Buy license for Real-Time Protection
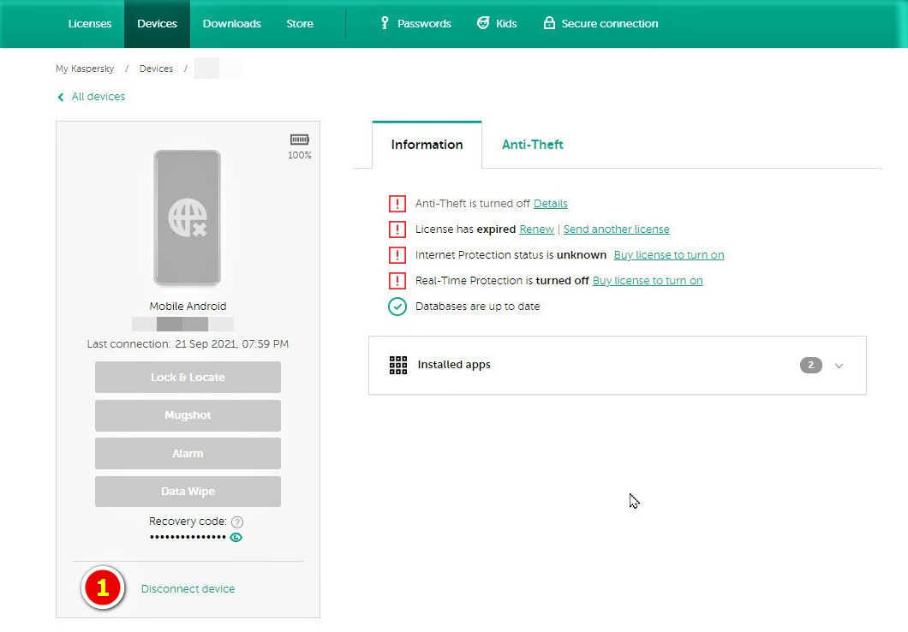 click(x=648, y=281)
